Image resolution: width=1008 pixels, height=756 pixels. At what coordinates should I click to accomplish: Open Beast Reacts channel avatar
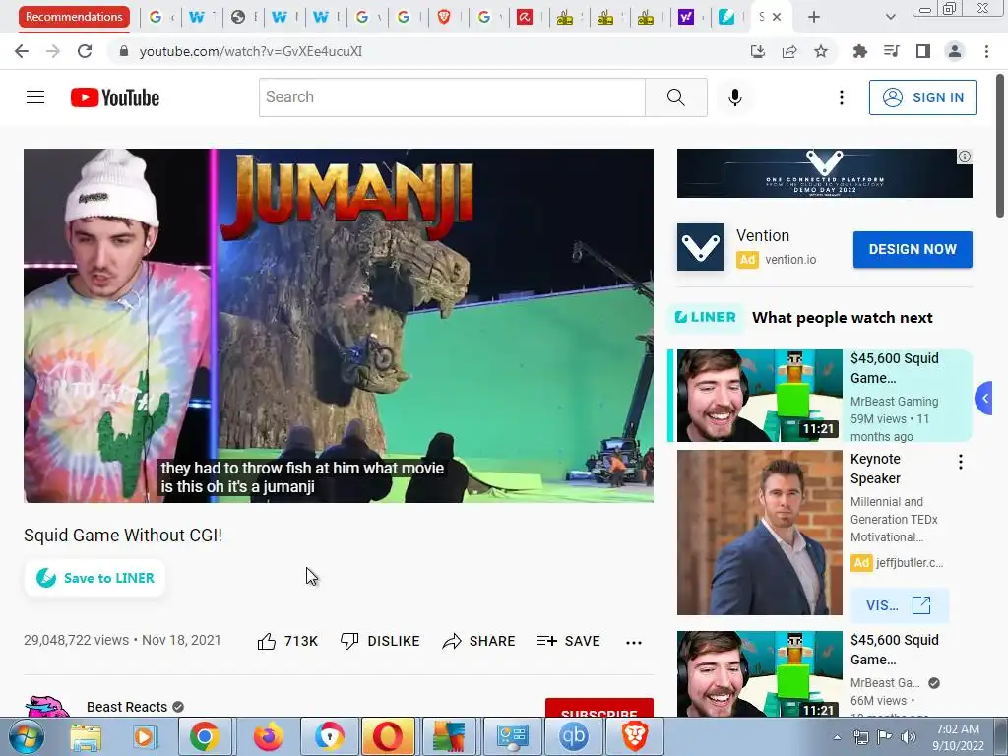[x=47, y=706]
